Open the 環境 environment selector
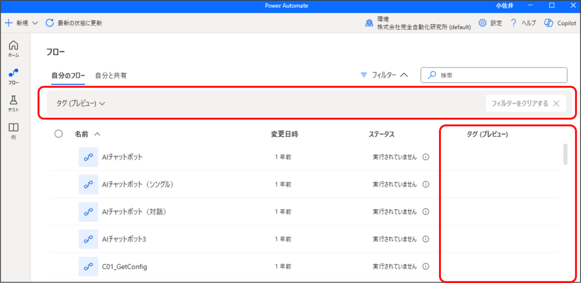 point(418,23)
